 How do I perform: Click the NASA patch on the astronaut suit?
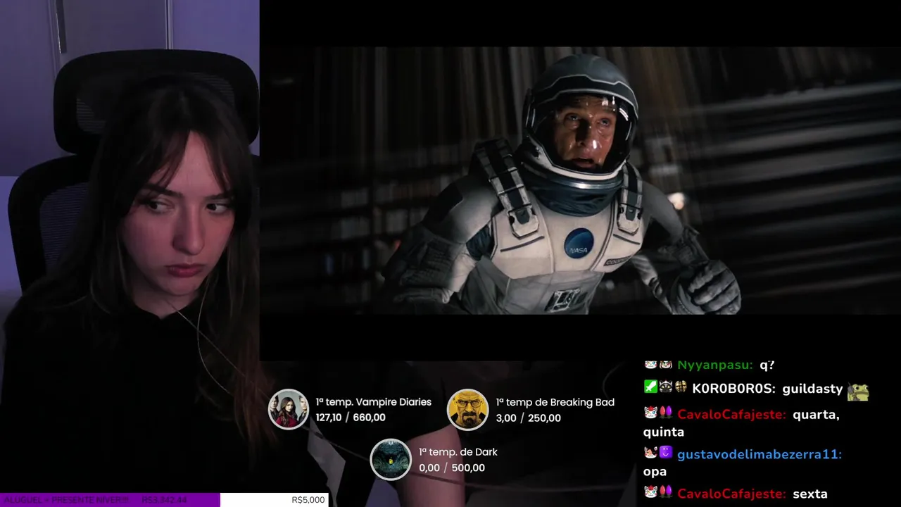coord(579,243)
